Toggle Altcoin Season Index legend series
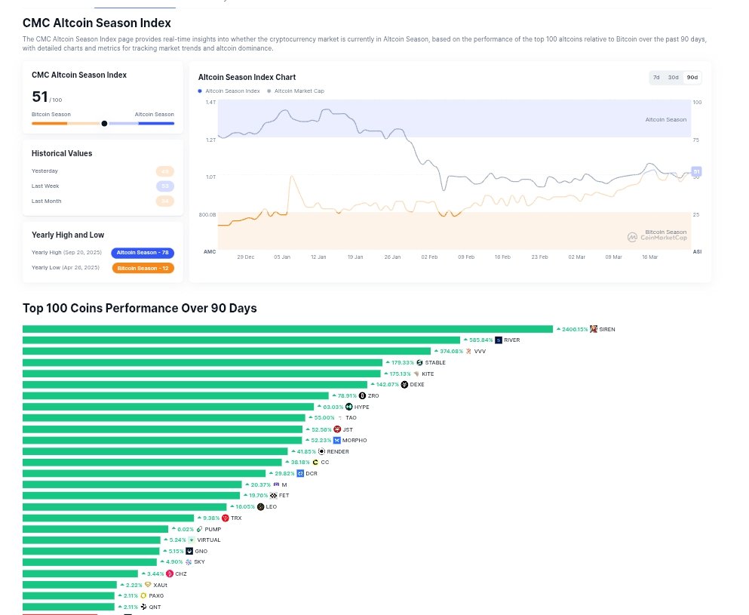Image resolution: width=749 pixels, height=615 pixels. click(x=229, y=91)
